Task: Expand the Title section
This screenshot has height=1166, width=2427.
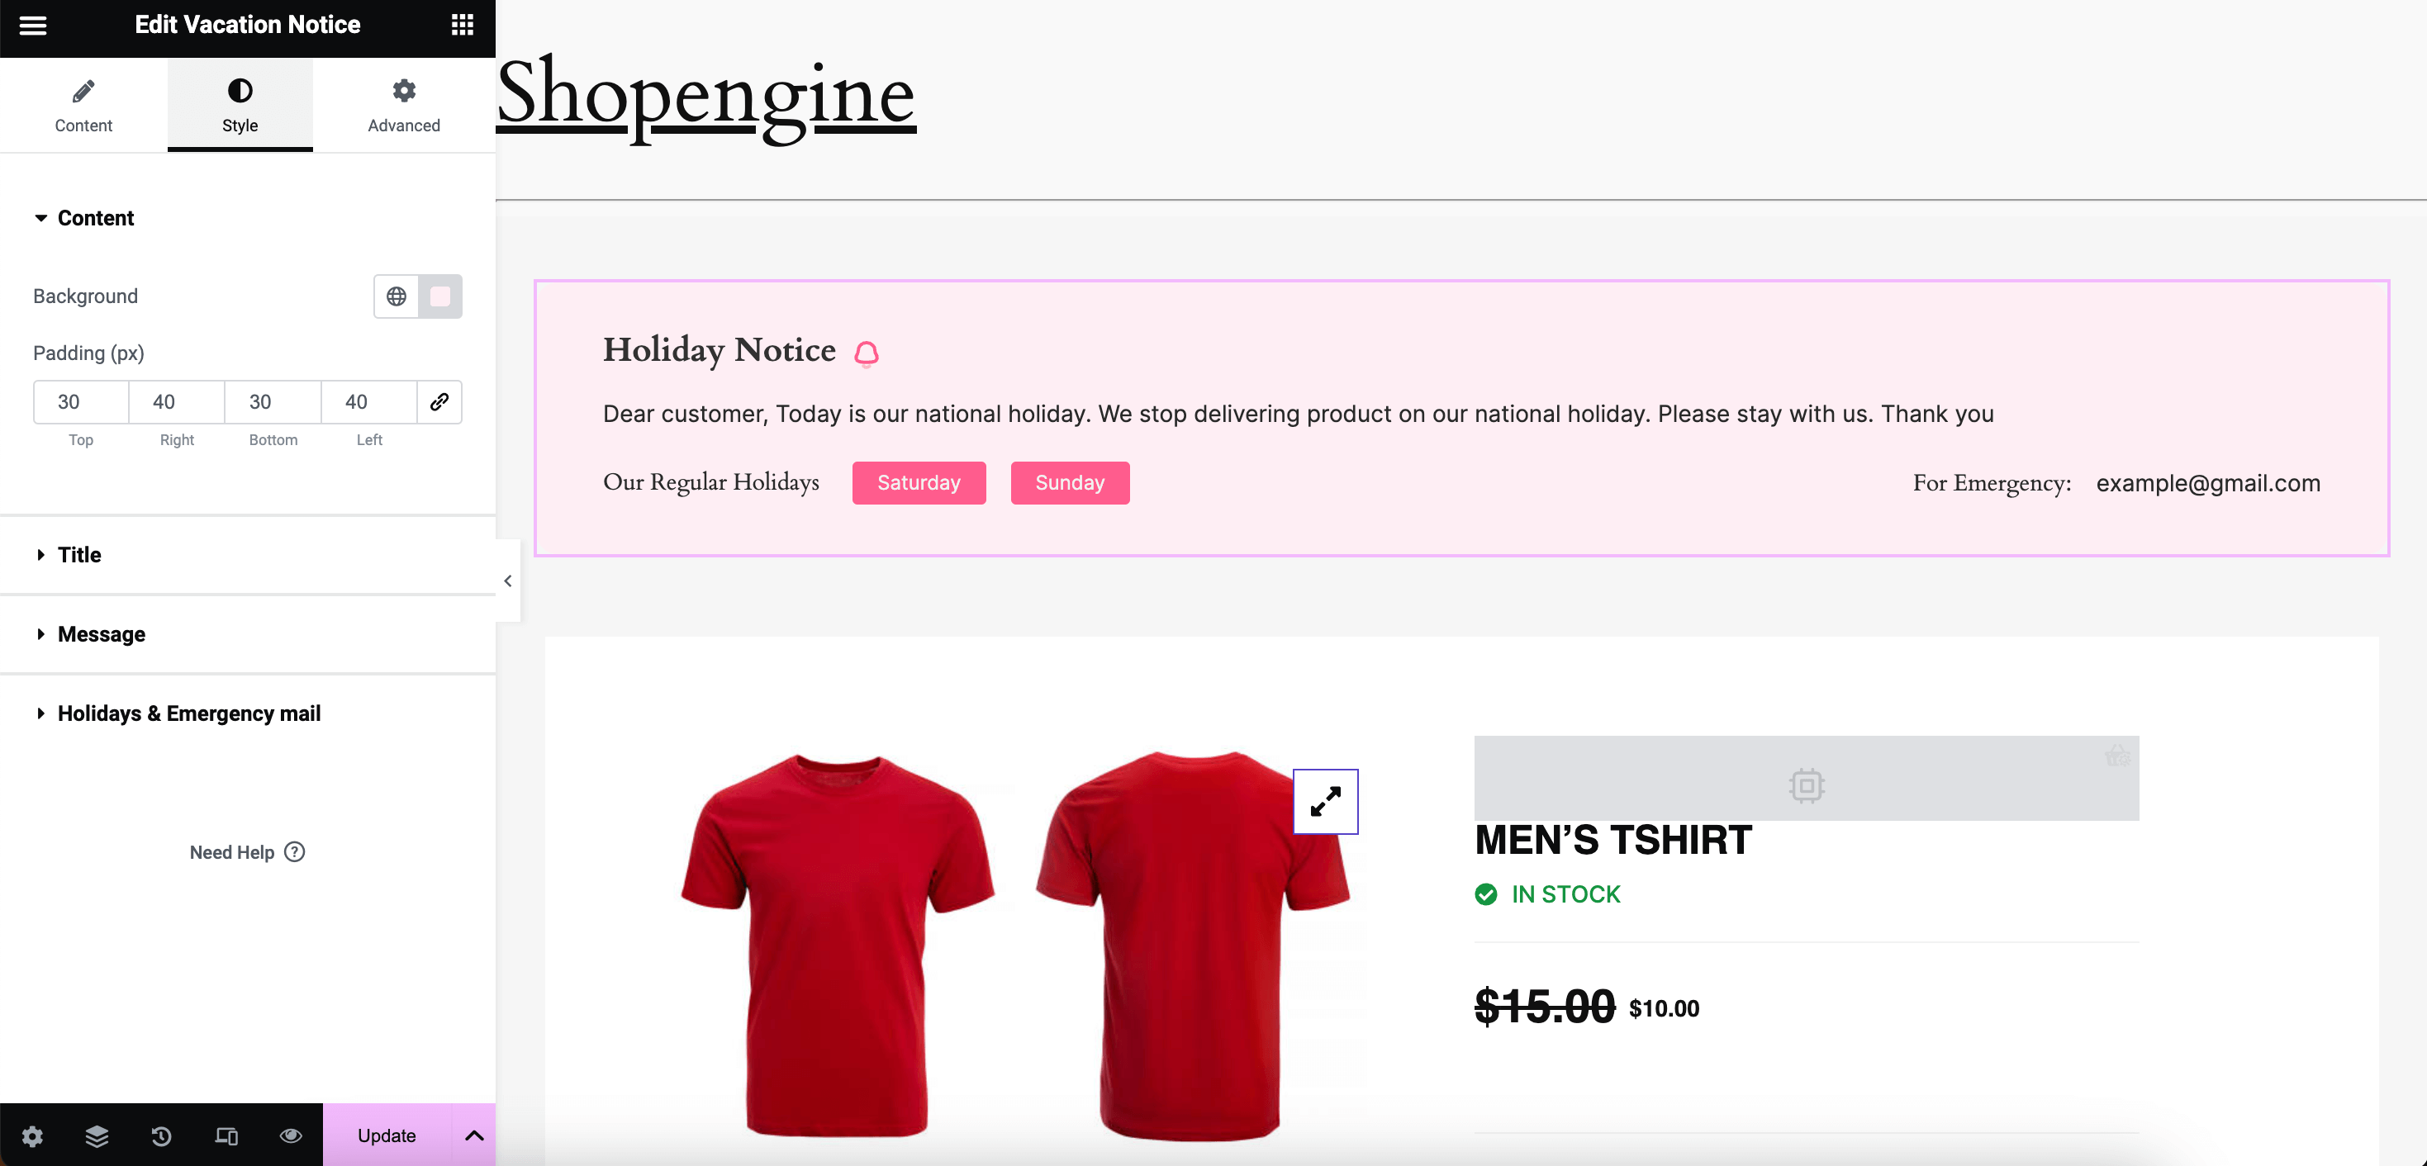Action: [x=248, y=553]
